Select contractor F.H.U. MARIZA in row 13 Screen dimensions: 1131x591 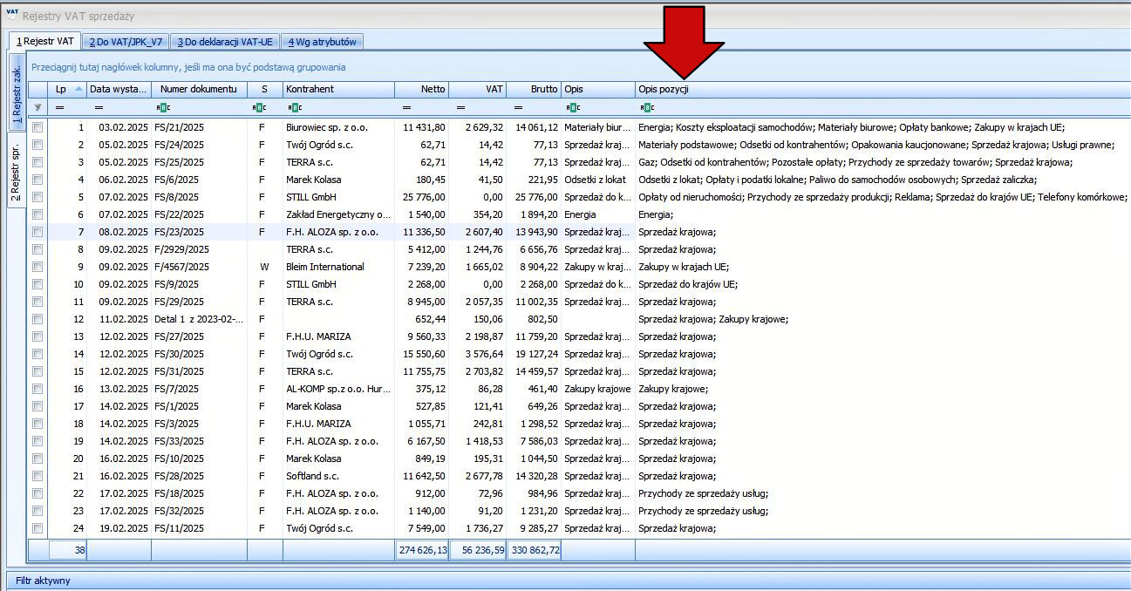[x=318, y=336]
